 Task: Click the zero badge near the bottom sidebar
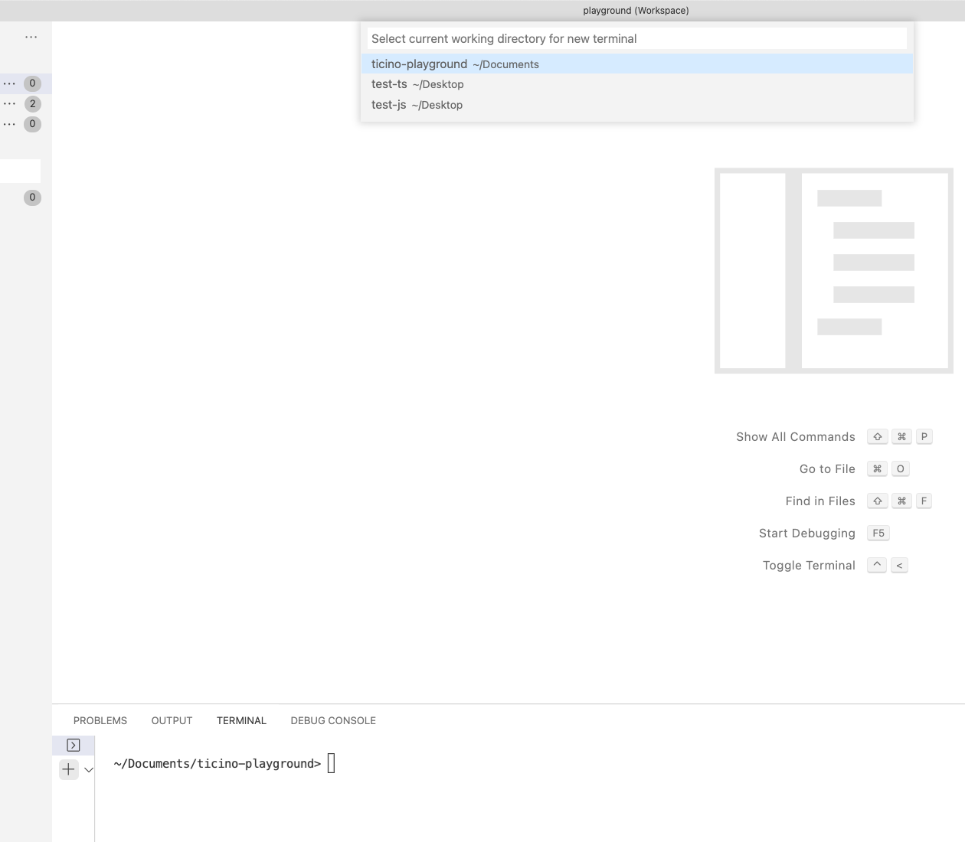tap(31, 197)
